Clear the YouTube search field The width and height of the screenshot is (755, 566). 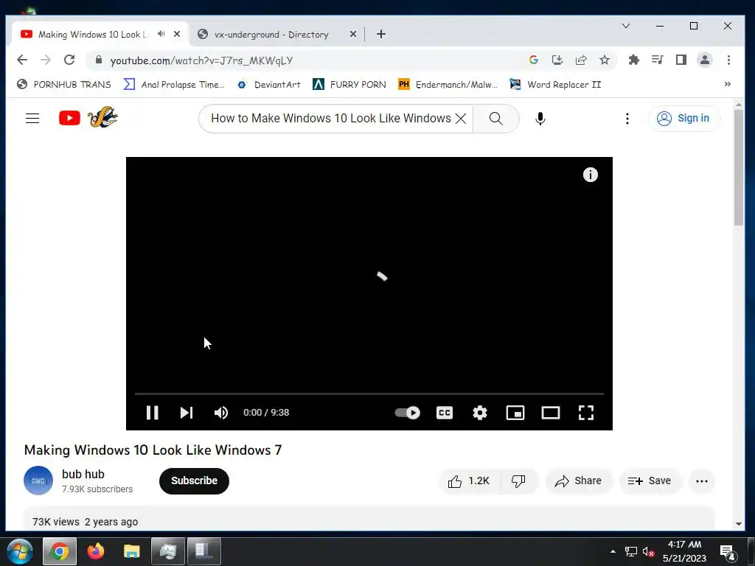coord(461,119)
